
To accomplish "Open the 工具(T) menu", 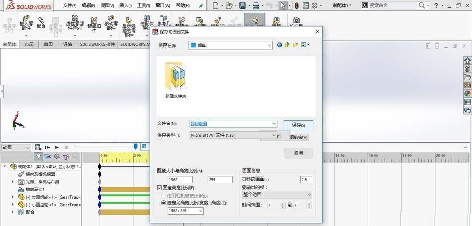I will click(143, 5).
